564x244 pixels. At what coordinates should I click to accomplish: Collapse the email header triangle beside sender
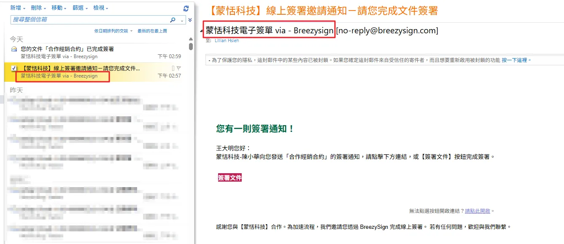(201, 31)
